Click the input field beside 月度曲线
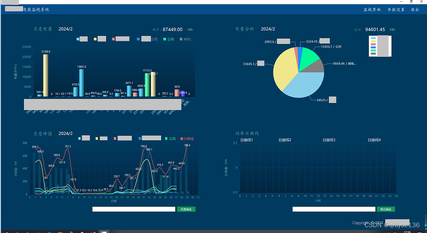 pyautogui.click(x=134, y=209)
